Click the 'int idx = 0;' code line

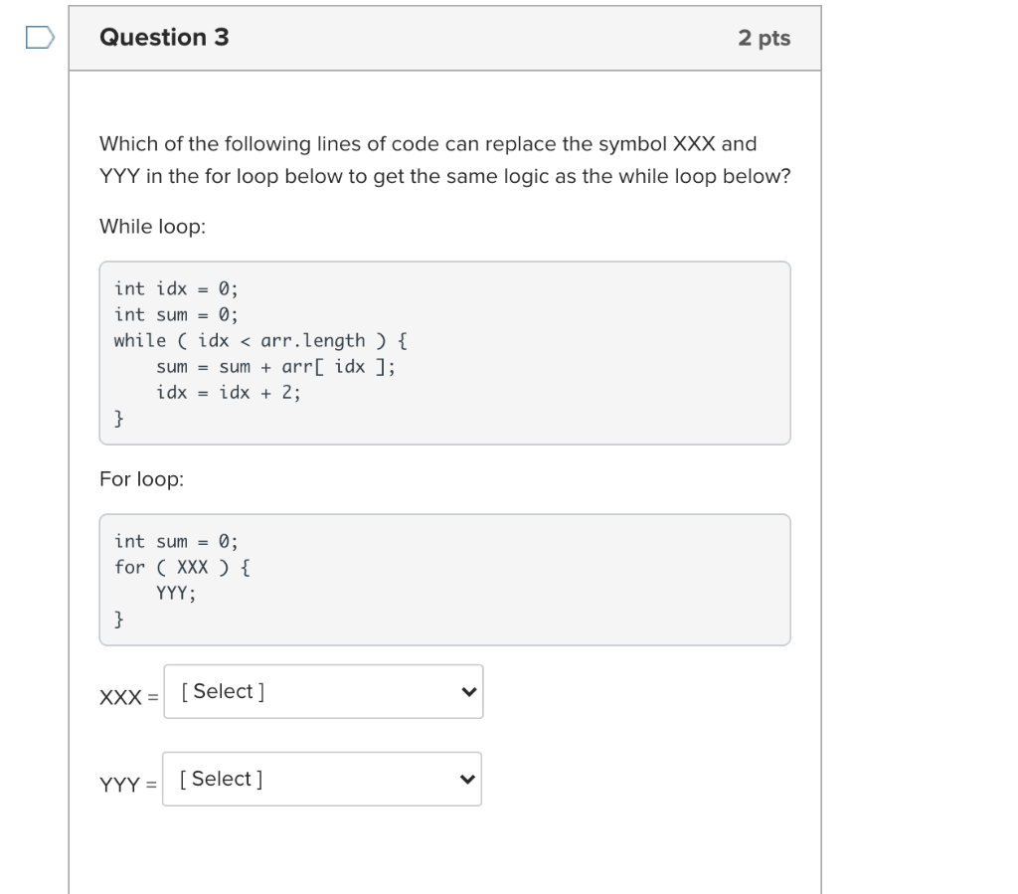click(176, 288)
